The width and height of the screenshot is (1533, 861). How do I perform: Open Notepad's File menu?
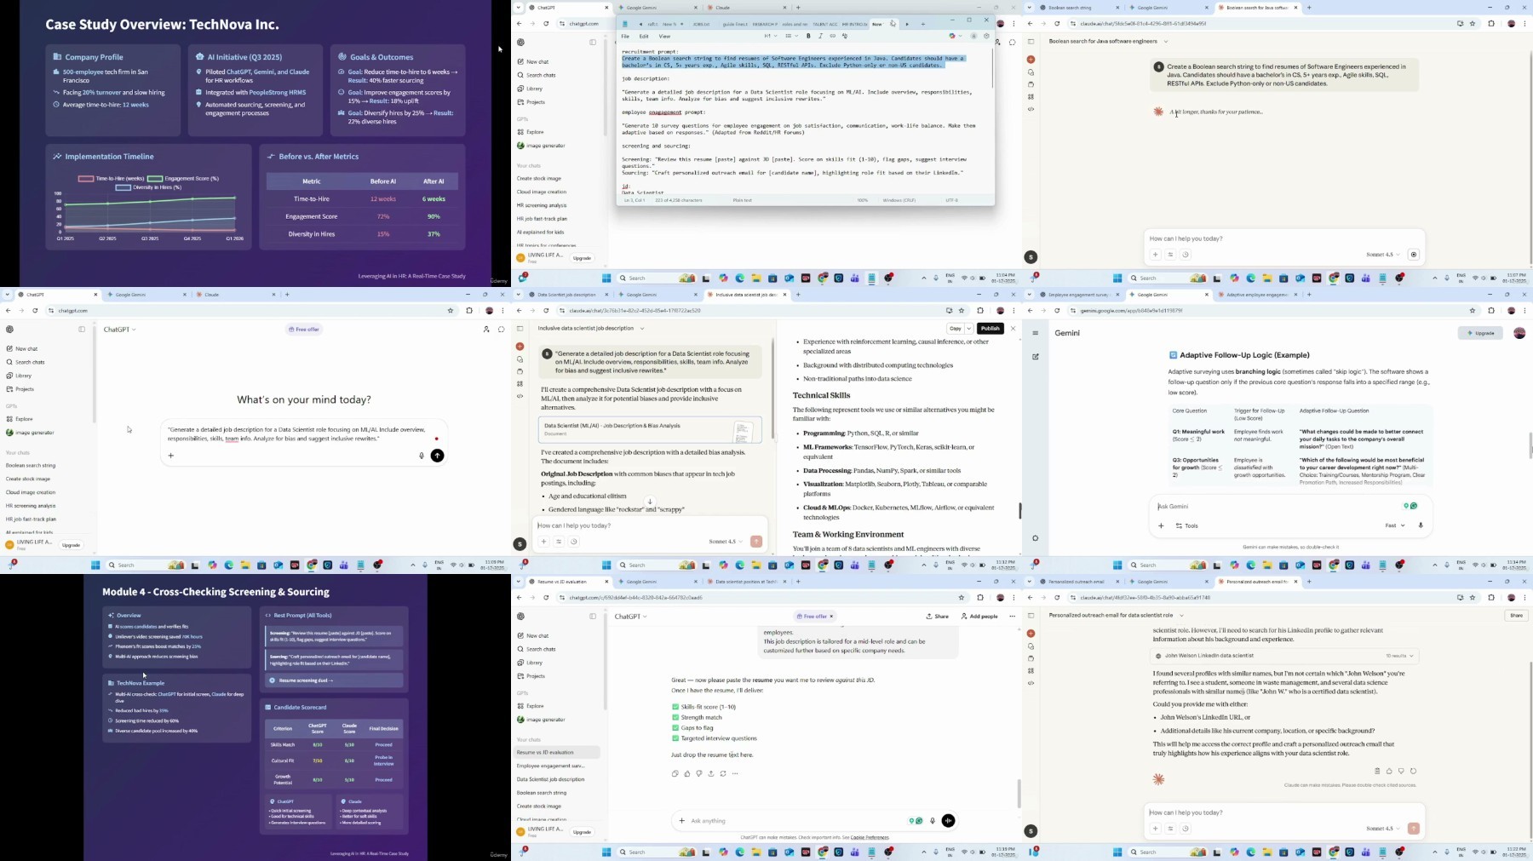pos(625,37)
